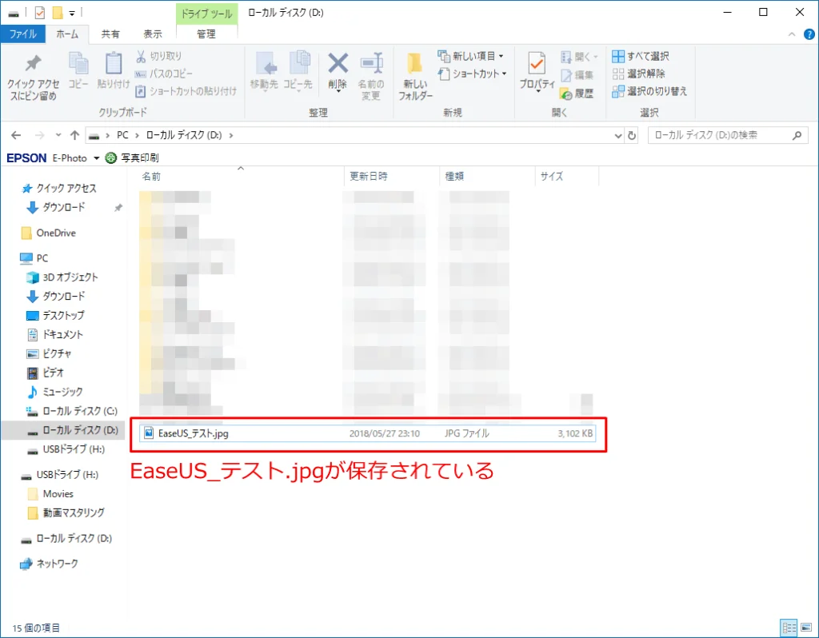
Task: Expand the 新しい項目 (New item) dropdown
Action: pyautogui.click(x=501, y=56)
